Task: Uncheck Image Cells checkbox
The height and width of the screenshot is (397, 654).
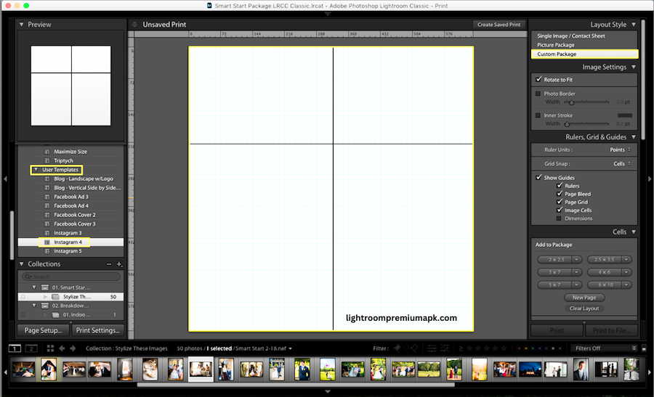Action: 560,210
